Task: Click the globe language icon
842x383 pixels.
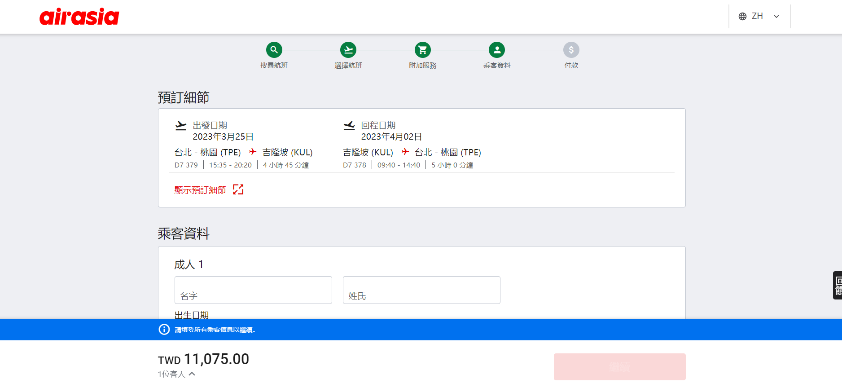Action: pyautogui.click(x=742, y=16)
